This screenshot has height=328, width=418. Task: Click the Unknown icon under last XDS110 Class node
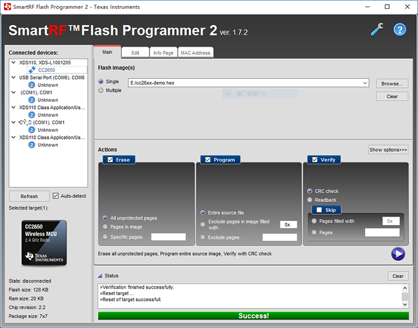[x=32, y=145]
